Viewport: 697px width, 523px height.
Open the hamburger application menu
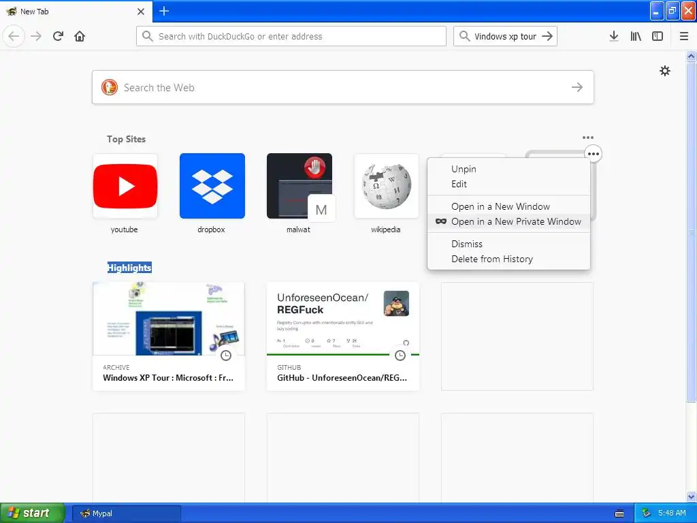(684, 36)
